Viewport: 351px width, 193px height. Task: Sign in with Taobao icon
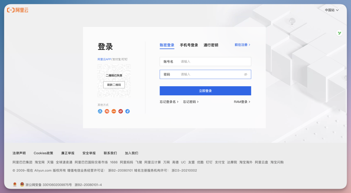click(x=107, y=111)
